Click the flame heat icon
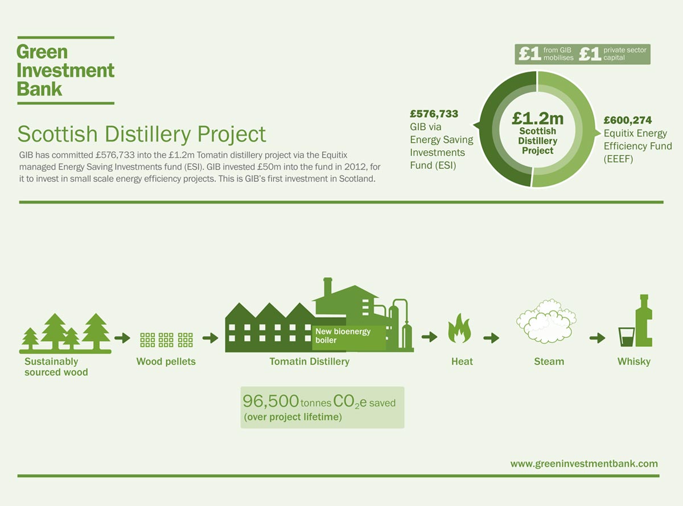Image resolution: width=683 pixels, height=506 pixels. coord(459,329)
